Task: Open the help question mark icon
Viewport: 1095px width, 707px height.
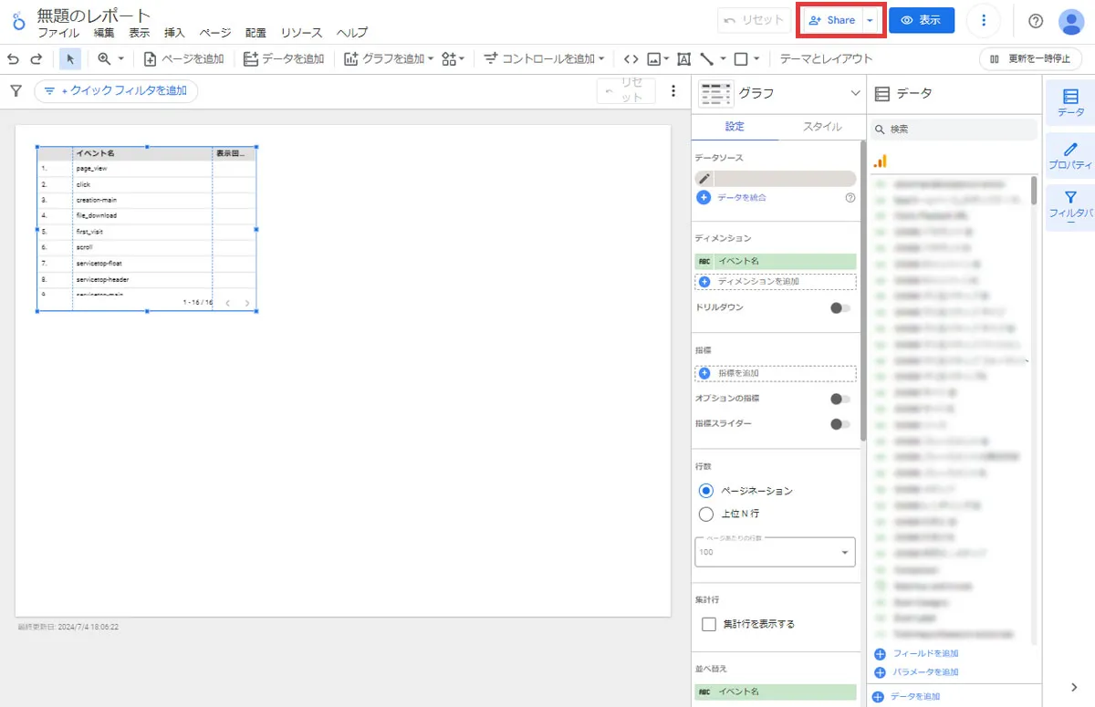Action: pos(1036,21)
